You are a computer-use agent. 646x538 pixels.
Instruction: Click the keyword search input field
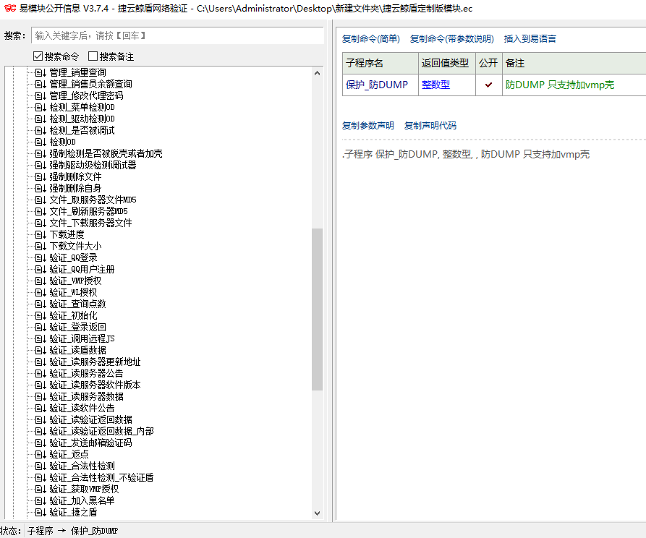tap(177, 35)
